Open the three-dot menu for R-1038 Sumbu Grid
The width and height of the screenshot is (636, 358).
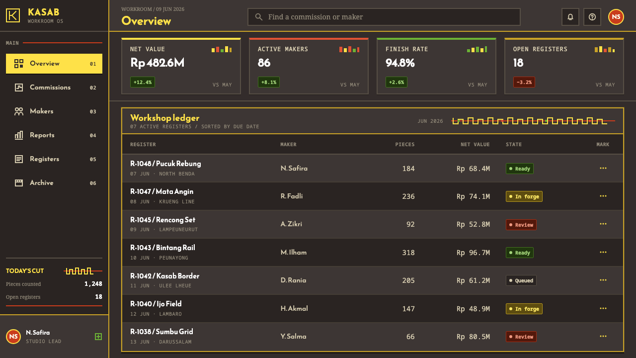(603, 336)
